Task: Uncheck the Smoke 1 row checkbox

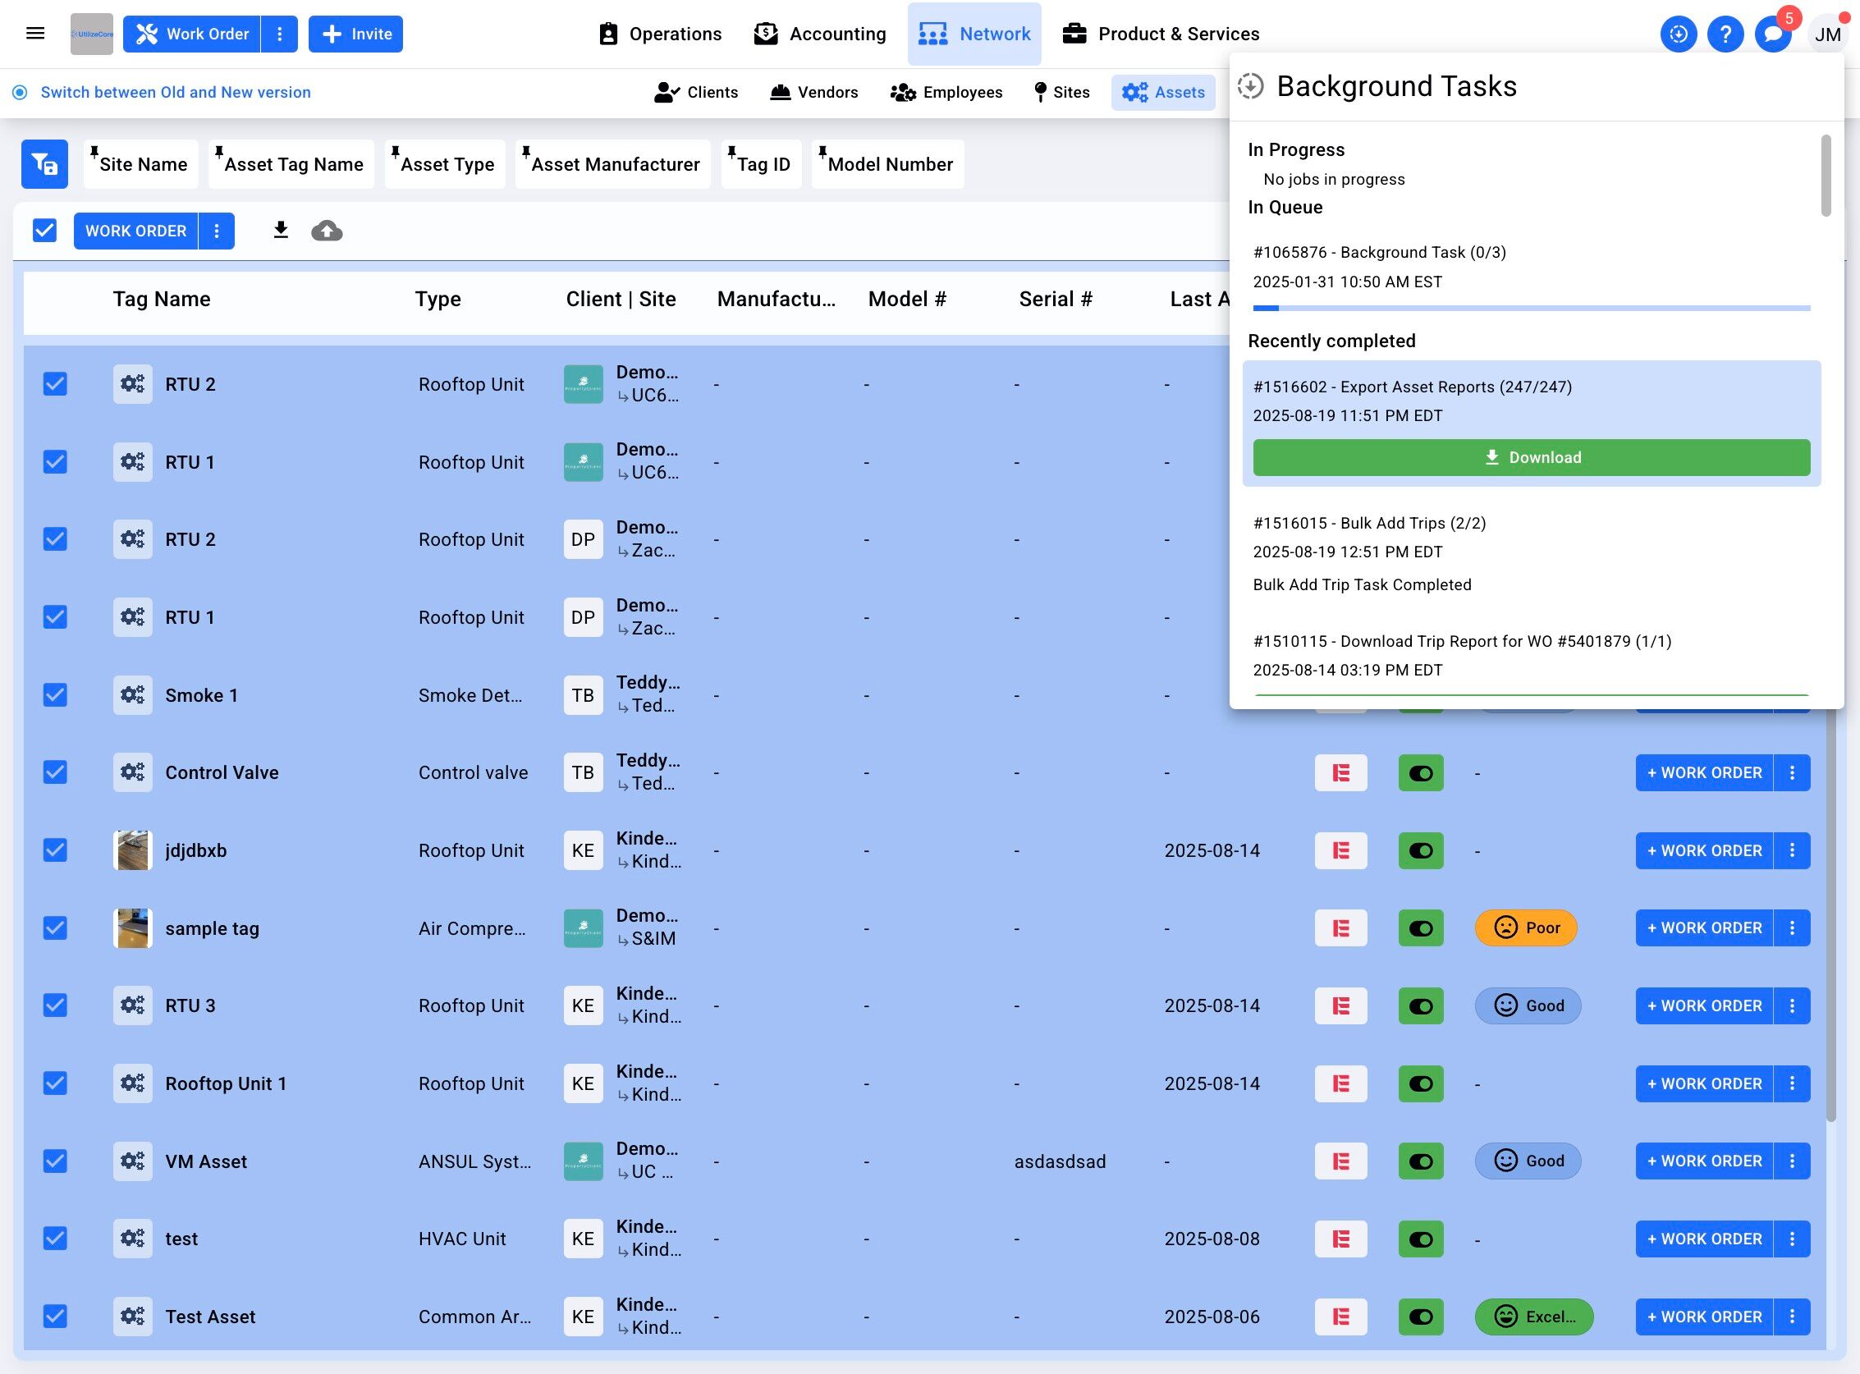Action: 55,694
